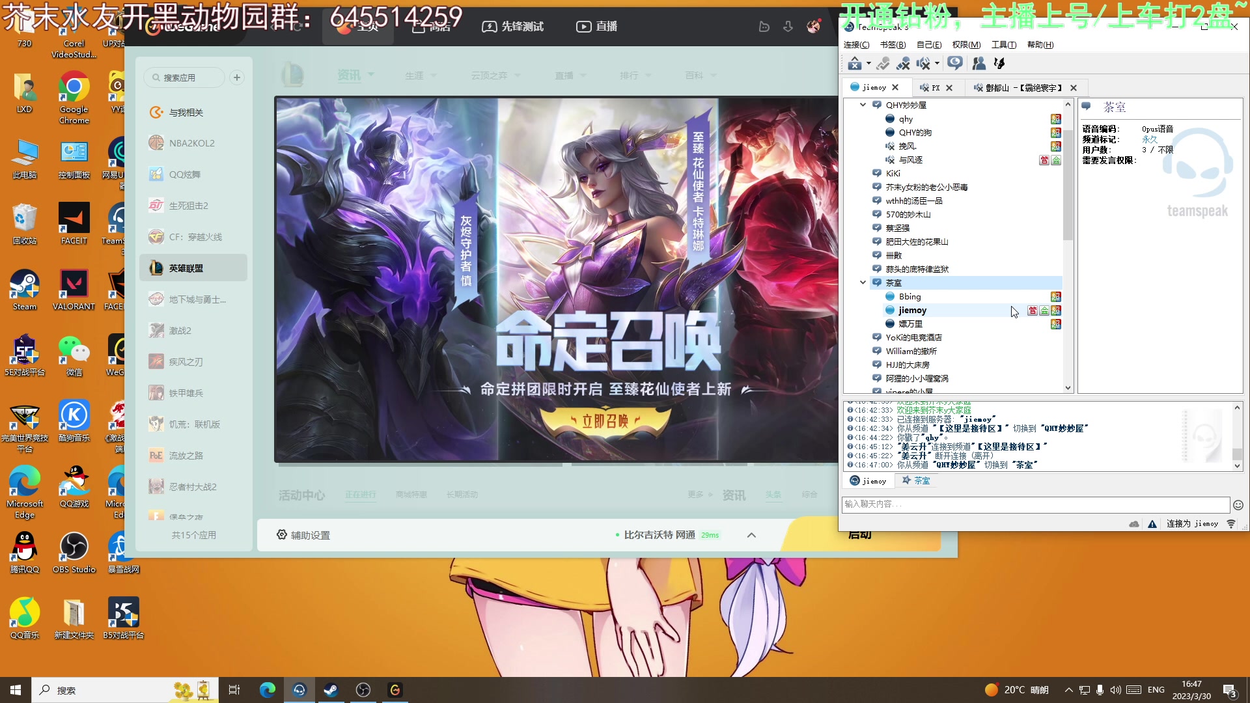Open the WeGame user avatar
This screenshot has height=703, width=1250.
click(x=814, y=26)
